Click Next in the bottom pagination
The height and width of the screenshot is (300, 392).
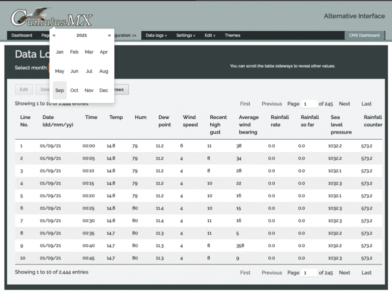point(344,272)
